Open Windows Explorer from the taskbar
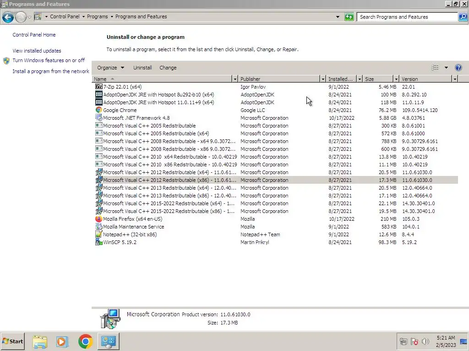 (x=40, y=341)
